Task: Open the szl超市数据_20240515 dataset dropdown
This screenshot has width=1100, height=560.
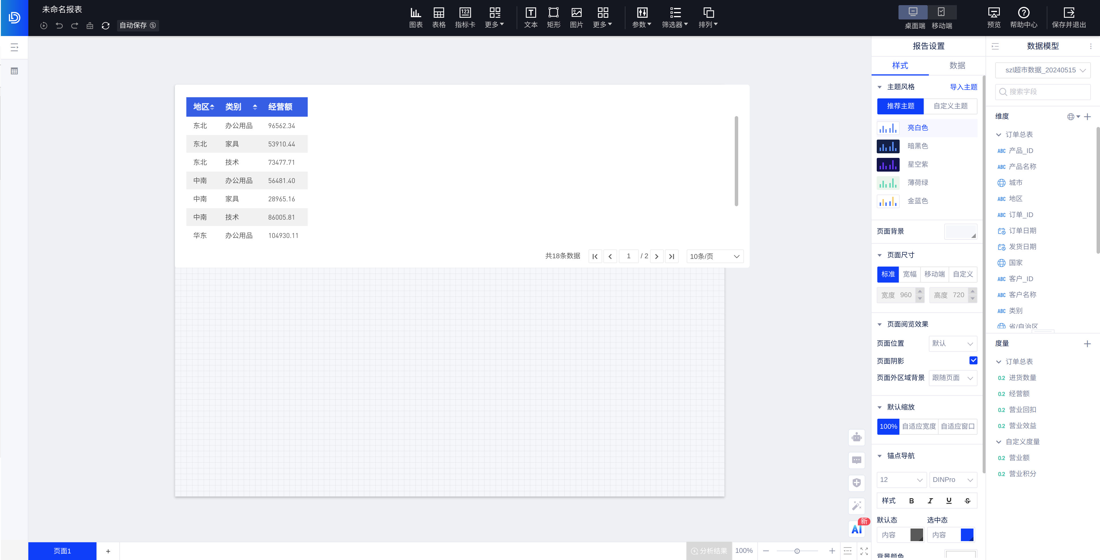Action: click(1042, 70)
